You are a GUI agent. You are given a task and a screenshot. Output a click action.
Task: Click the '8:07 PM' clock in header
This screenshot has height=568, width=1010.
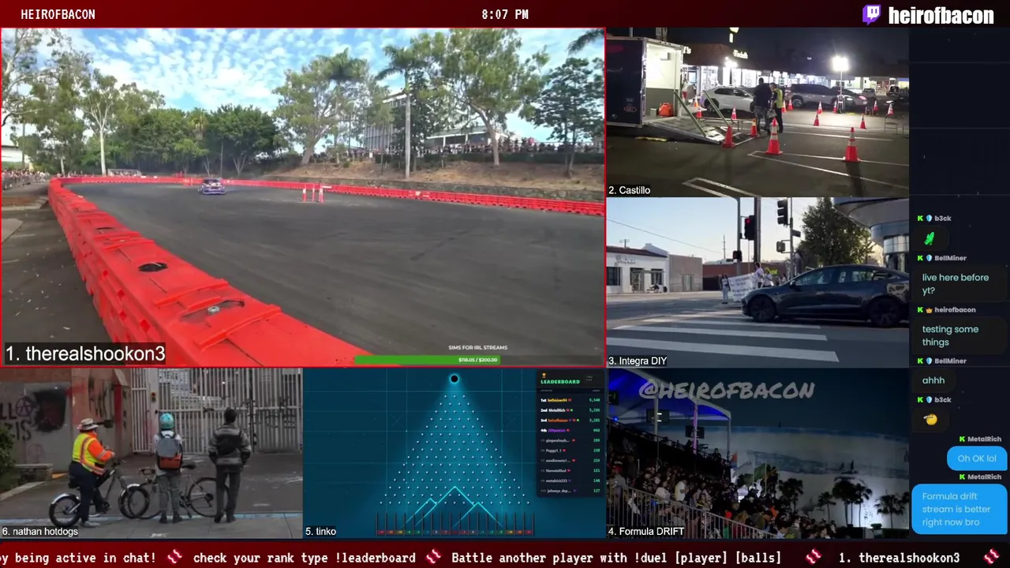[x=505, y=14]
